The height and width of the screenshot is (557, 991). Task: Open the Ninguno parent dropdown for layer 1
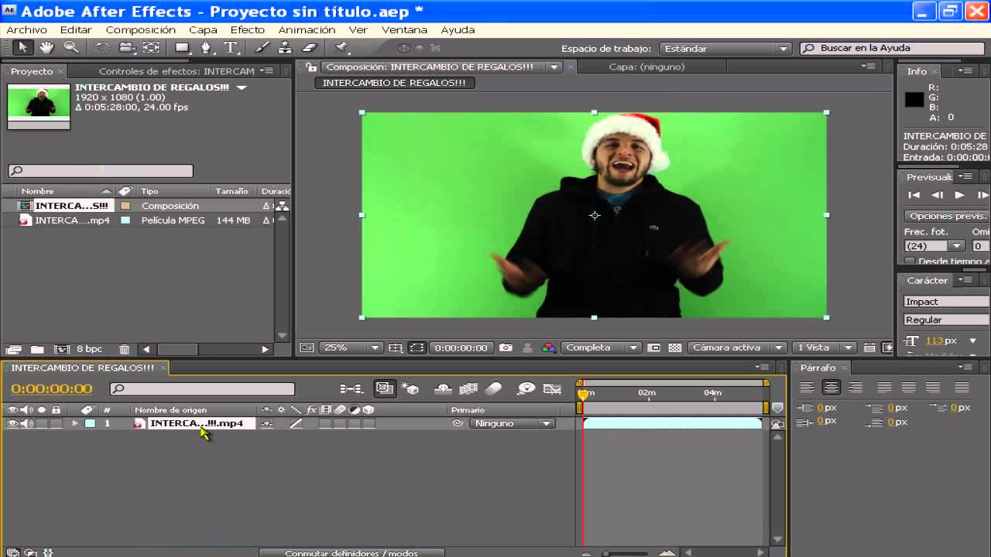pos(512,424)
